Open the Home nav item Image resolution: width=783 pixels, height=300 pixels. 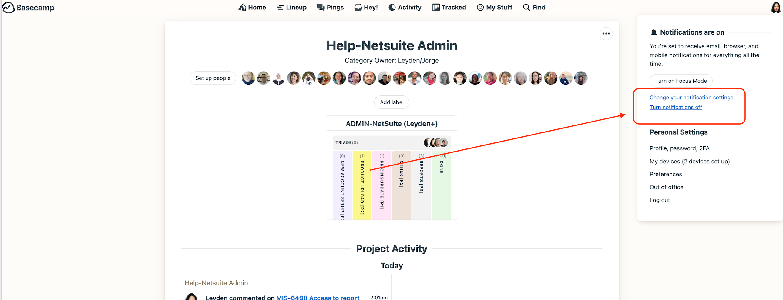click(x=252, y=7)
